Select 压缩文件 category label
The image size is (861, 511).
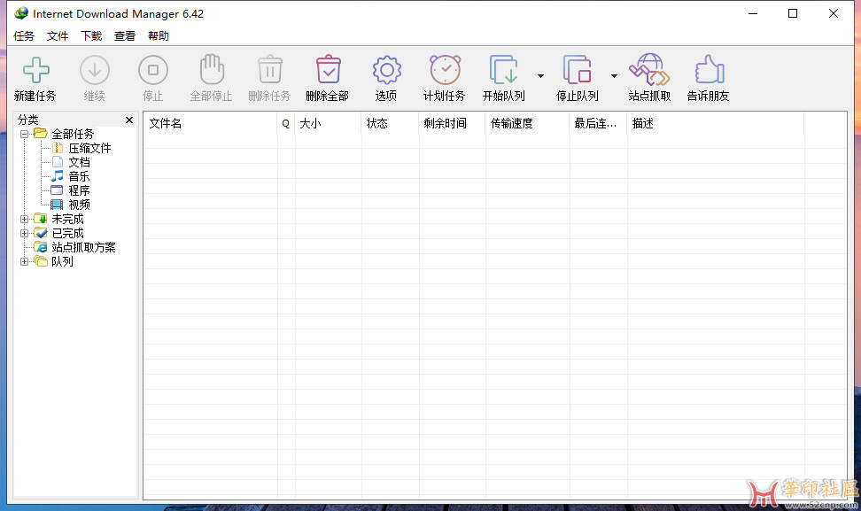[x=89, y=148]
